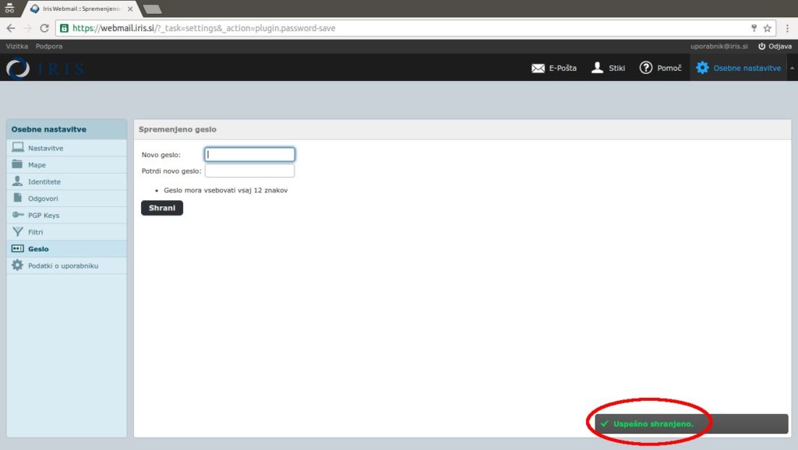This screenshot has width=798, height=450.
Task: Focus the Novo geslo field
Action: tap(249, 154)
